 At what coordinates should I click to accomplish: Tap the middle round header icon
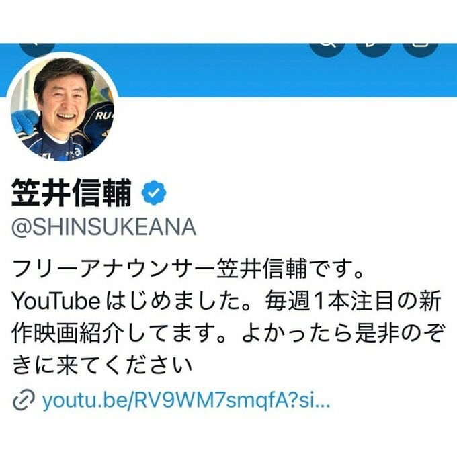pos(374,50)
